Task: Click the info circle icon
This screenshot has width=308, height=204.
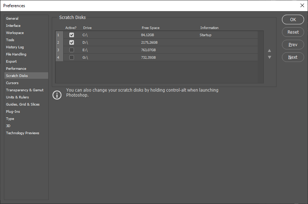Action: [57, 95]
